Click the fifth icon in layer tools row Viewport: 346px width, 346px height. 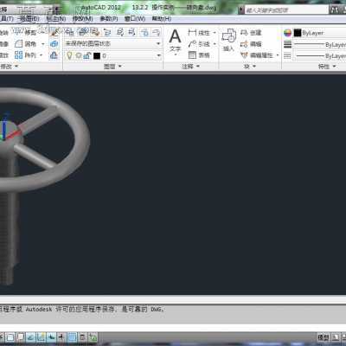(x=119, y=32)
